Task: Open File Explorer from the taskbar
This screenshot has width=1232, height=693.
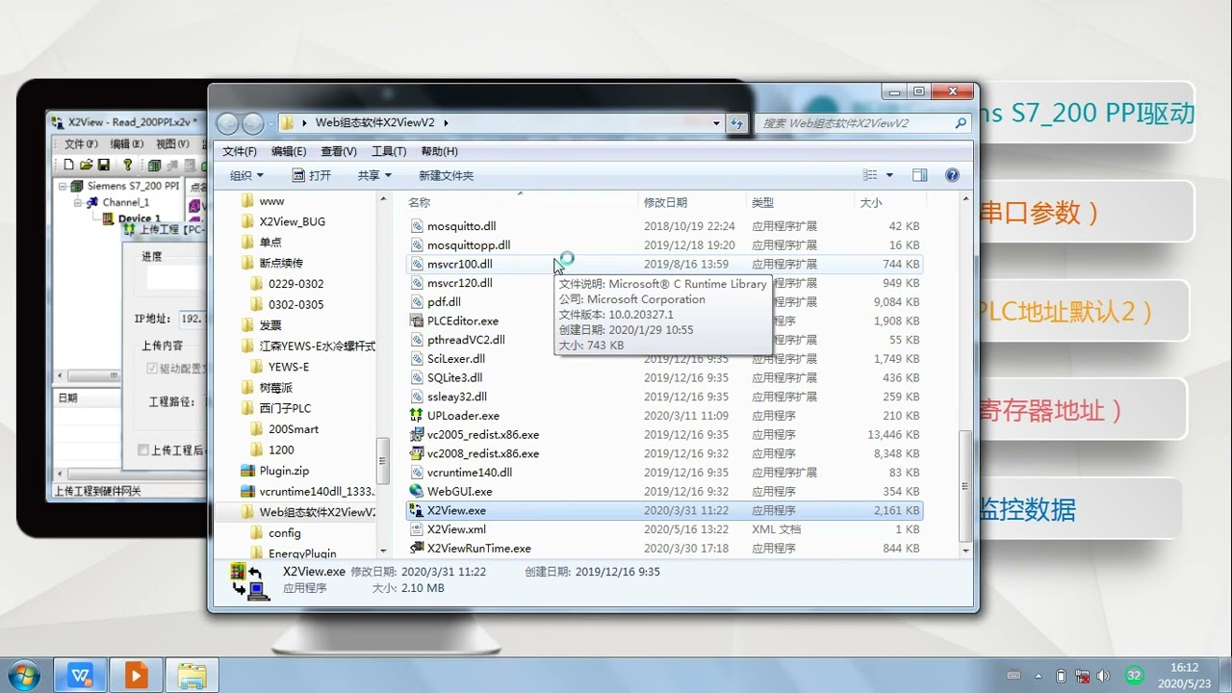Action: click(192, 676)
